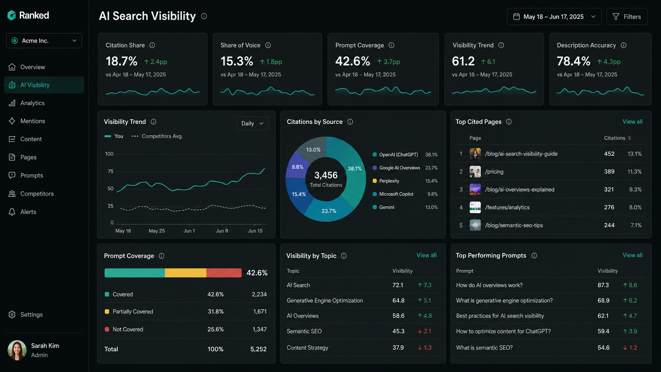Open Settings from the sidebar

coord(44,315)
